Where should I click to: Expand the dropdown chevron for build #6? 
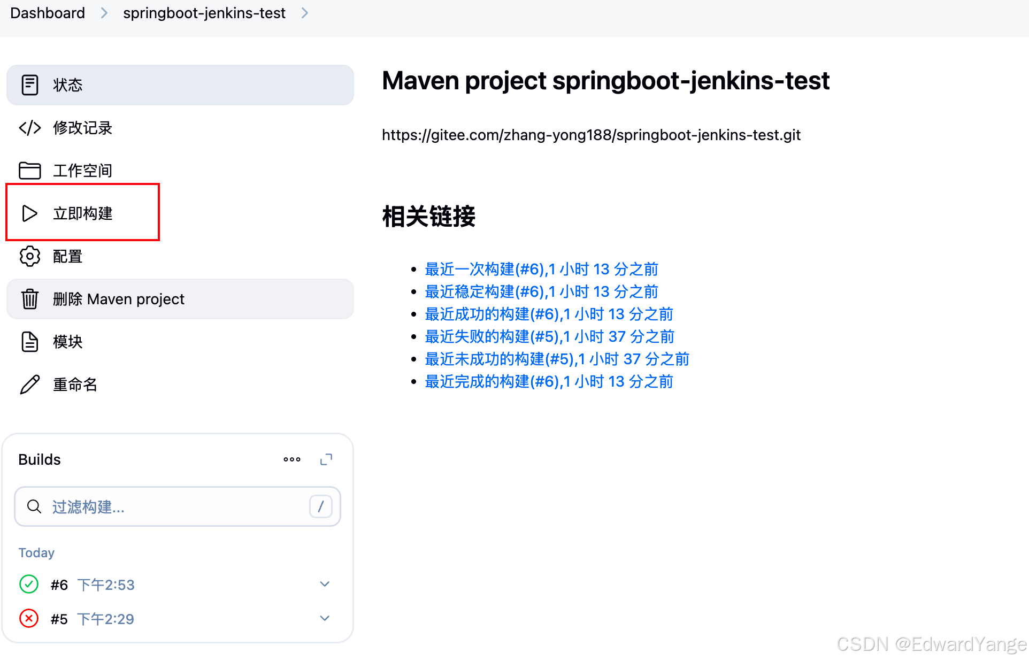pos(325,584)
